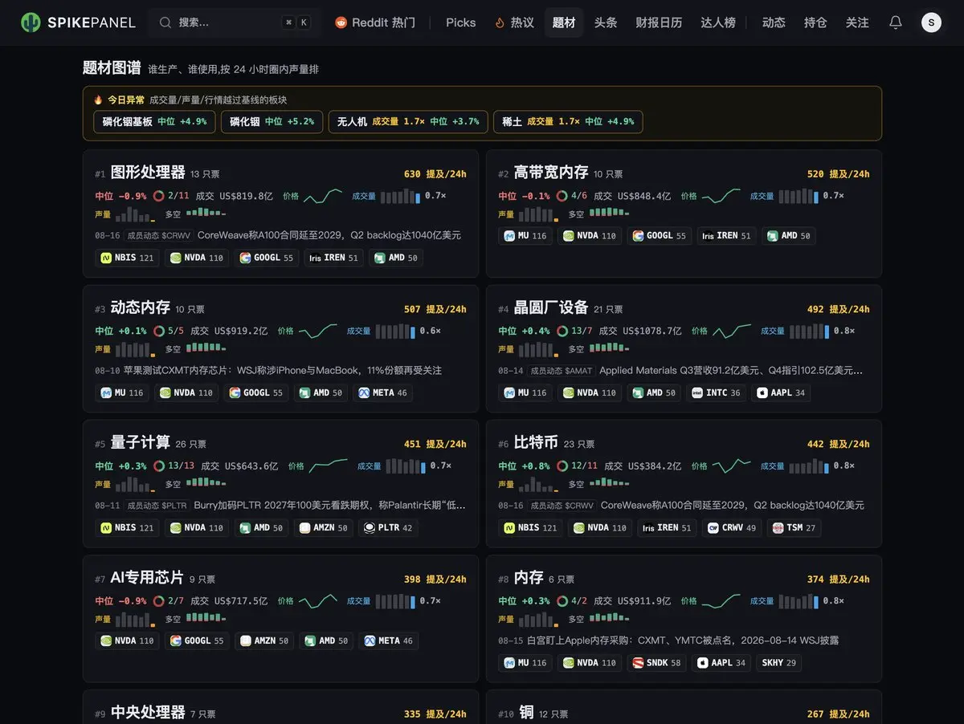The image size is (964, 724).
Task: Go to the 头条 tab
Action: pyautogui.click(x=606, y=22)
